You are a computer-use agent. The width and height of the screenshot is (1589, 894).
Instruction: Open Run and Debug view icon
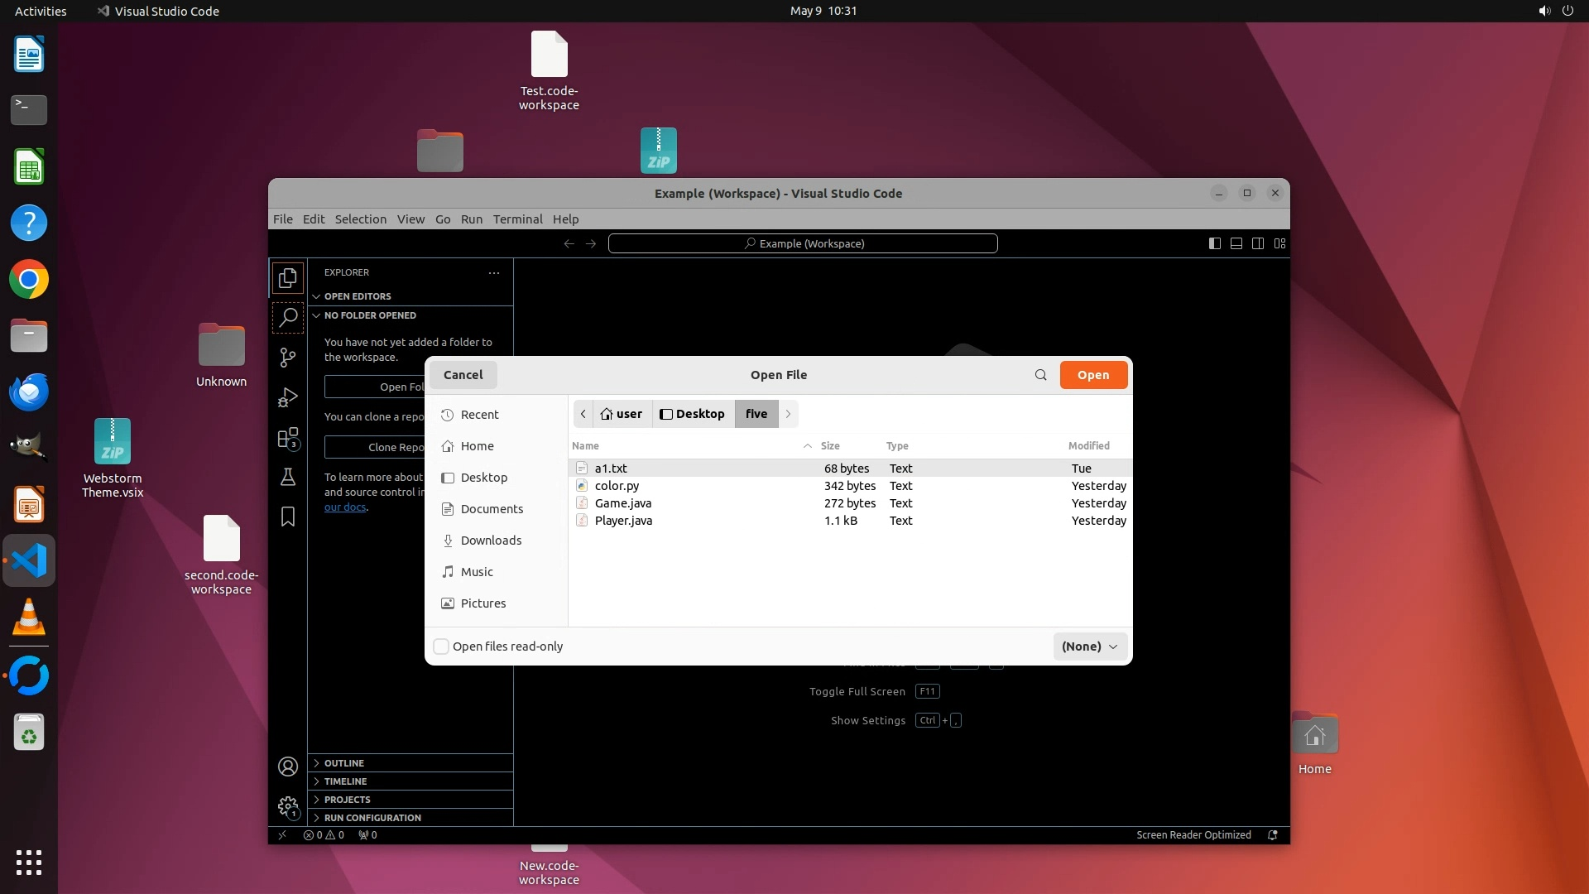coord(288,398)
